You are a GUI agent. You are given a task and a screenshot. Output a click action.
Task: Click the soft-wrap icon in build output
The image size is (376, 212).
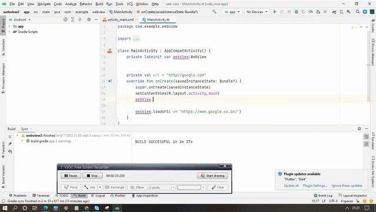click(x=366, y=137)
